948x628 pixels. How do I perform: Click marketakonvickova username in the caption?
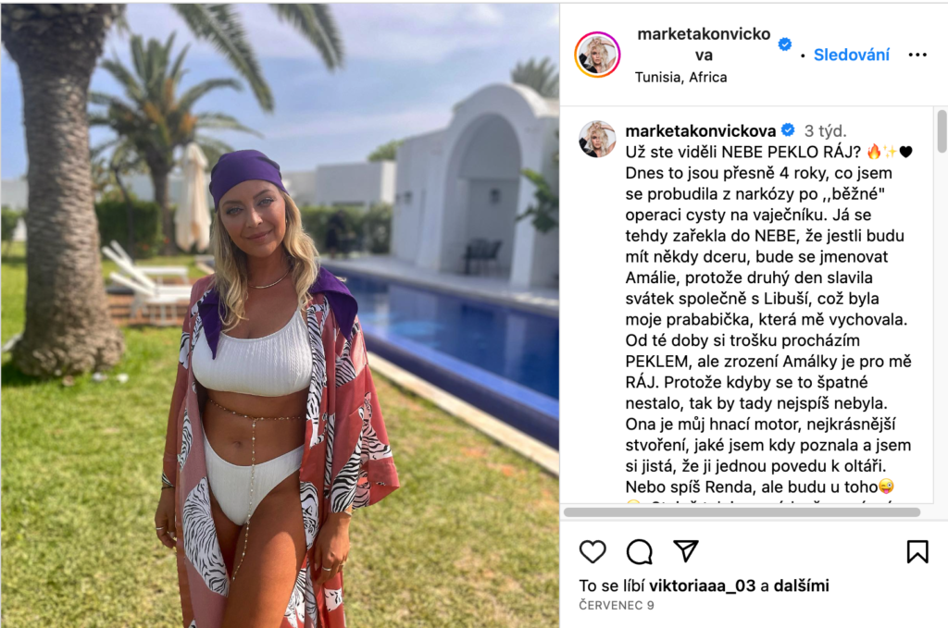pyautogui.click(x=701, y=130)
